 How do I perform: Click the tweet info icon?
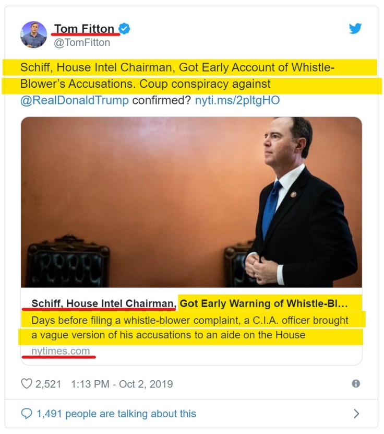pos(356,383)
